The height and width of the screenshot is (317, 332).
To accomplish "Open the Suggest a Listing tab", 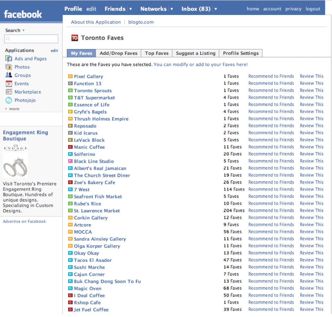I will click(x=196, y=53).
